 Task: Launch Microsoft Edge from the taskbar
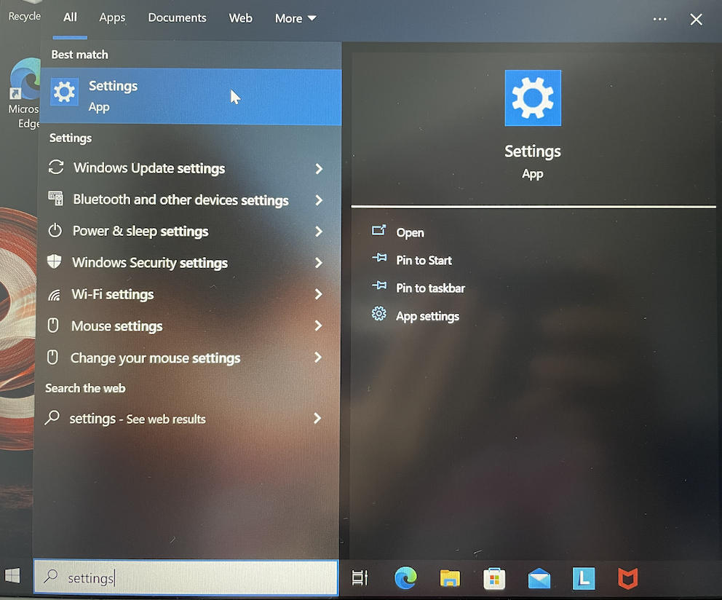(x=405, y=577)
